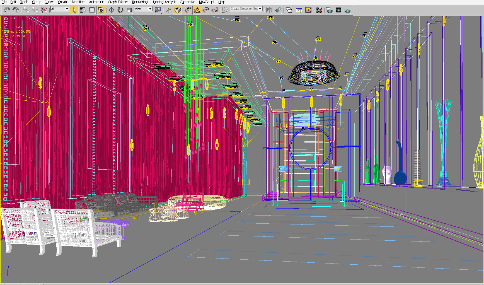Viewport: 484px width, 285px height.
Task: Open the Graph Editors menu
Action: [118, 2]
